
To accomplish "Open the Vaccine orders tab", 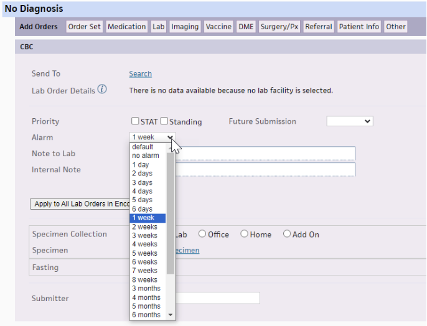I will pyautogui.click(x=218, y=27).
